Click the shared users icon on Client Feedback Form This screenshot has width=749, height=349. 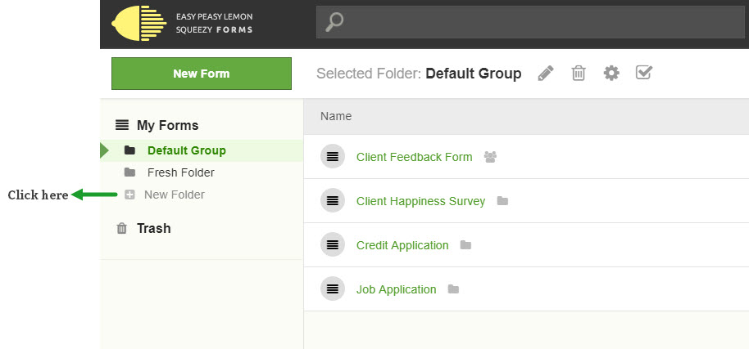pos(490,157)
